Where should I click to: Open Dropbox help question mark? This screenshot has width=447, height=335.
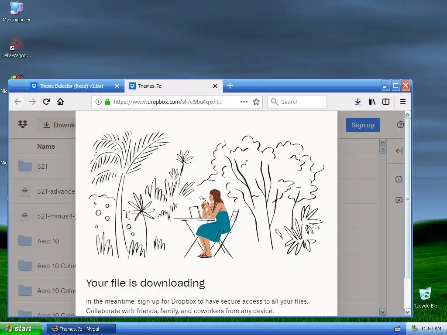click(x=400, y=125)
